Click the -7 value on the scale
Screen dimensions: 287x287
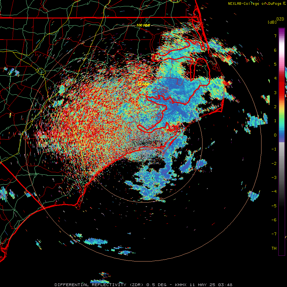click(274, 234)
